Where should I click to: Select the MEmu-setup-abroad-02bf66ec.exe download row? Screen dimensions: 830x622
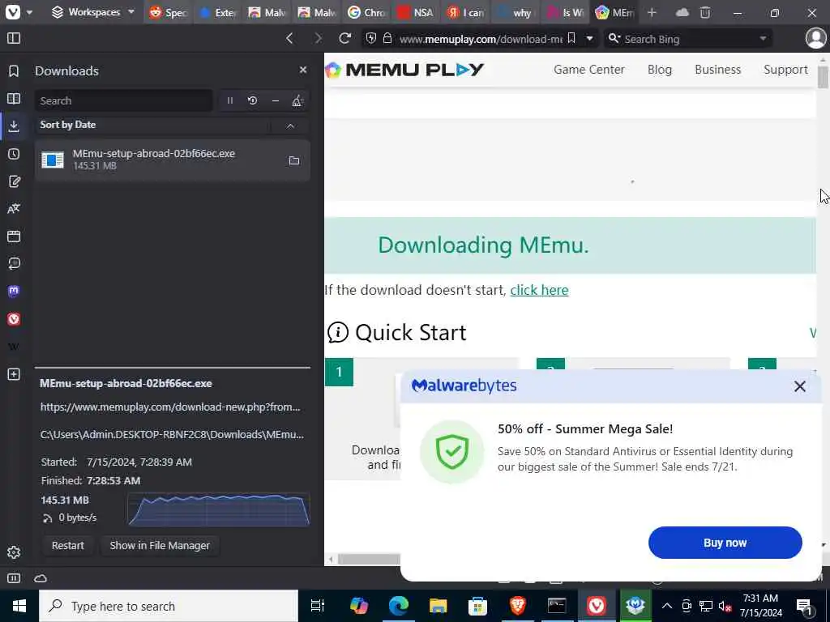pos(173,160)
